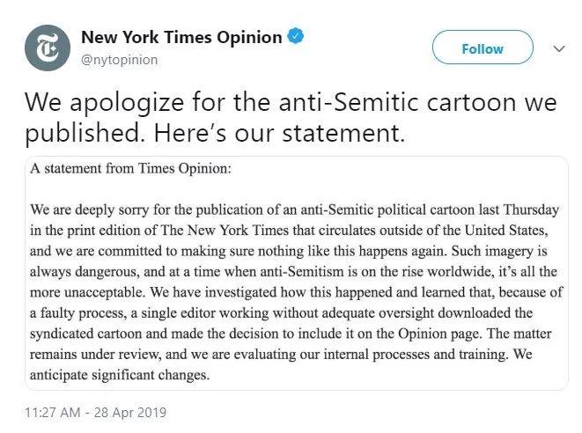The image size is (582, 433).
Task: Click the line starting 'We are deeply sorry'
Action: coord(294,210)
